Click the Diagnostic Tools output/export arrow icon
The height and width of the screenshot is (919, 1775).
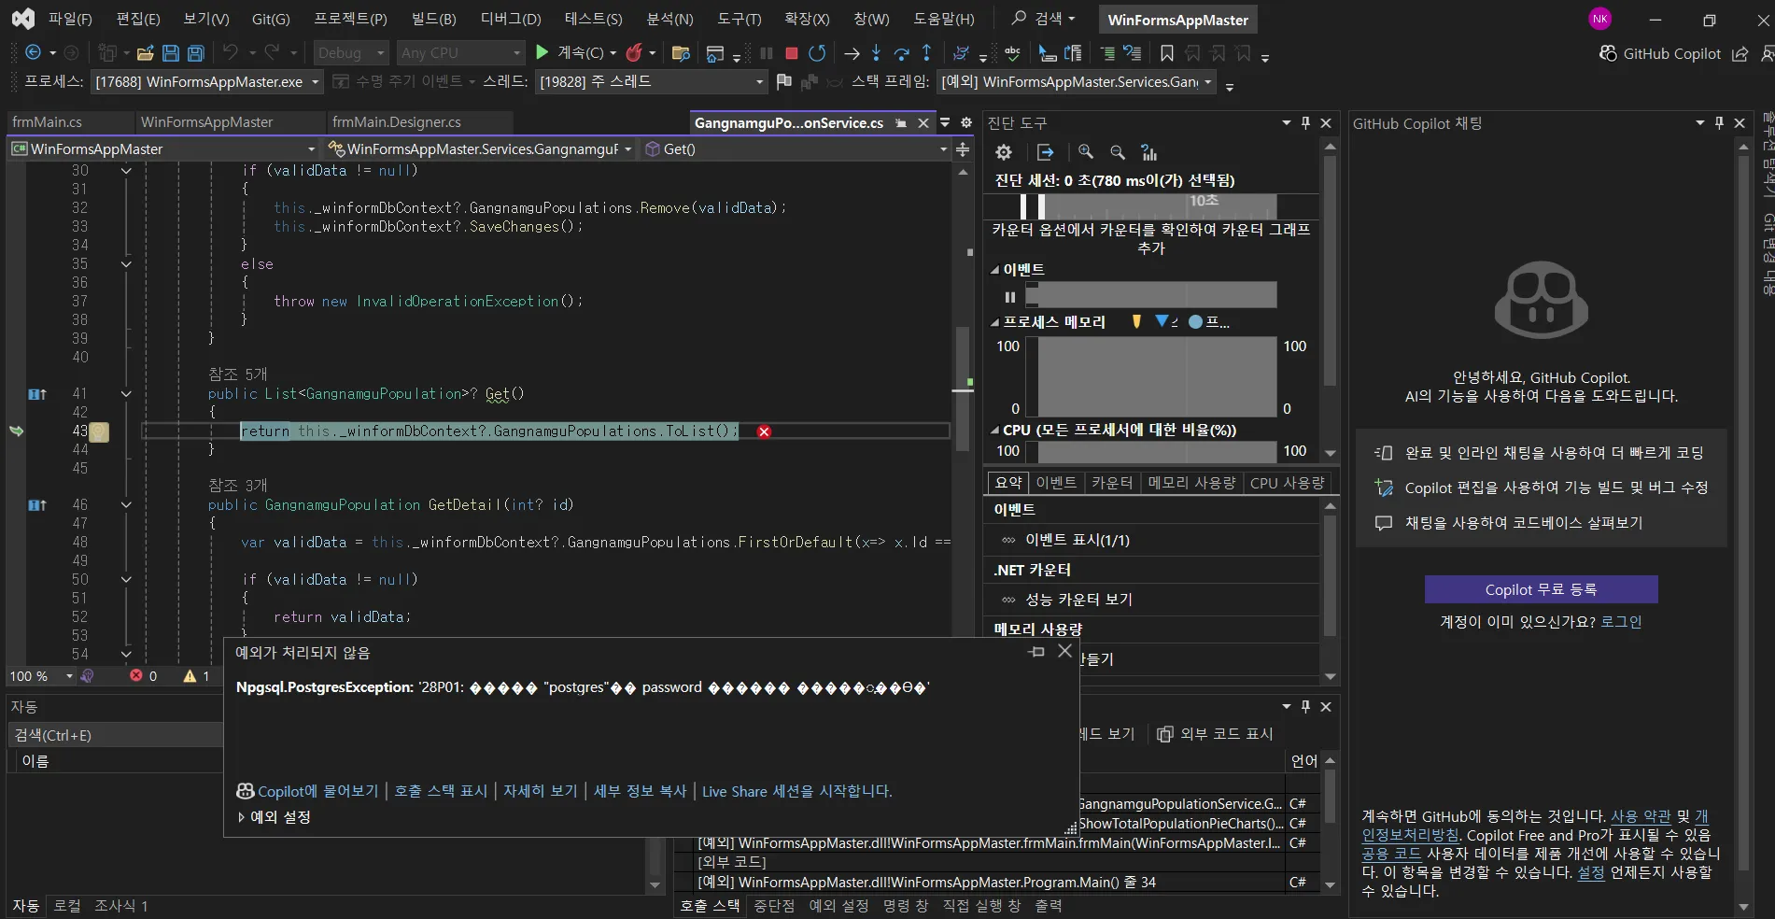coord(1045,152)
